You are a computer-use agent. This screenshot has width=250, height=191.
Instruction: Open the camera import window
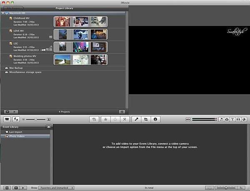click(7, 119)
